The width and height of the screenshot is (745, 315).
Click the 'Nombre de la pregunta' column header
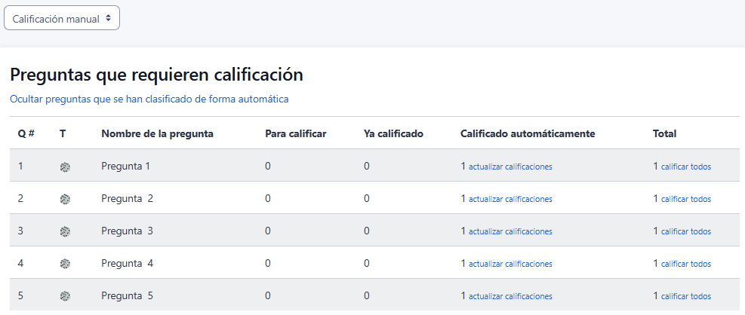click(157, 134)
